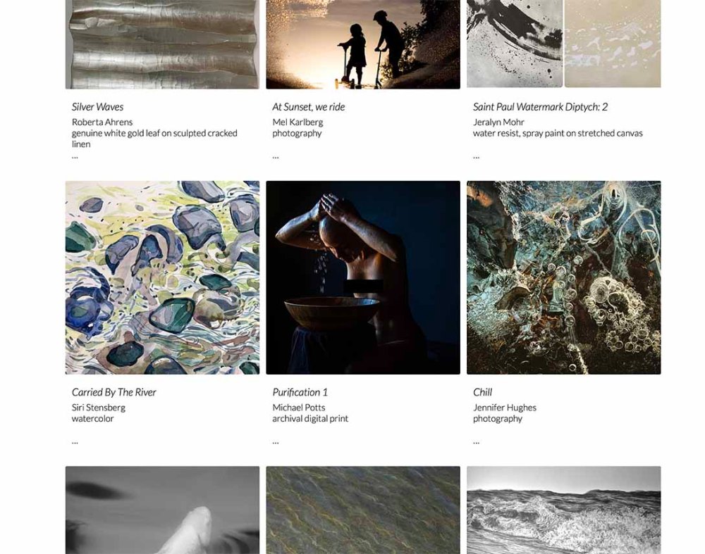Viewport: 705px width, 554px height.
Task: Open the Purification 1 print image
Action: pos(363,277)
